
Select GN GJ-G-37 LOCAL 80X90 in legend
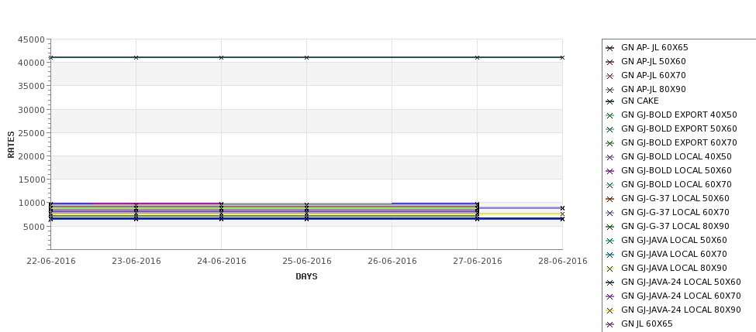(x=675, y=227)
